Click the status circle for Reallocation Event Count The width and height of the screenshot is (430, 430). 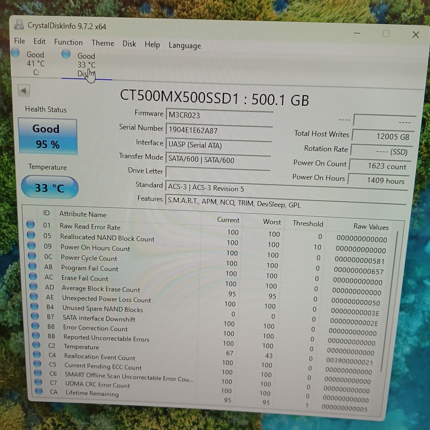click(x=37, y=354)
